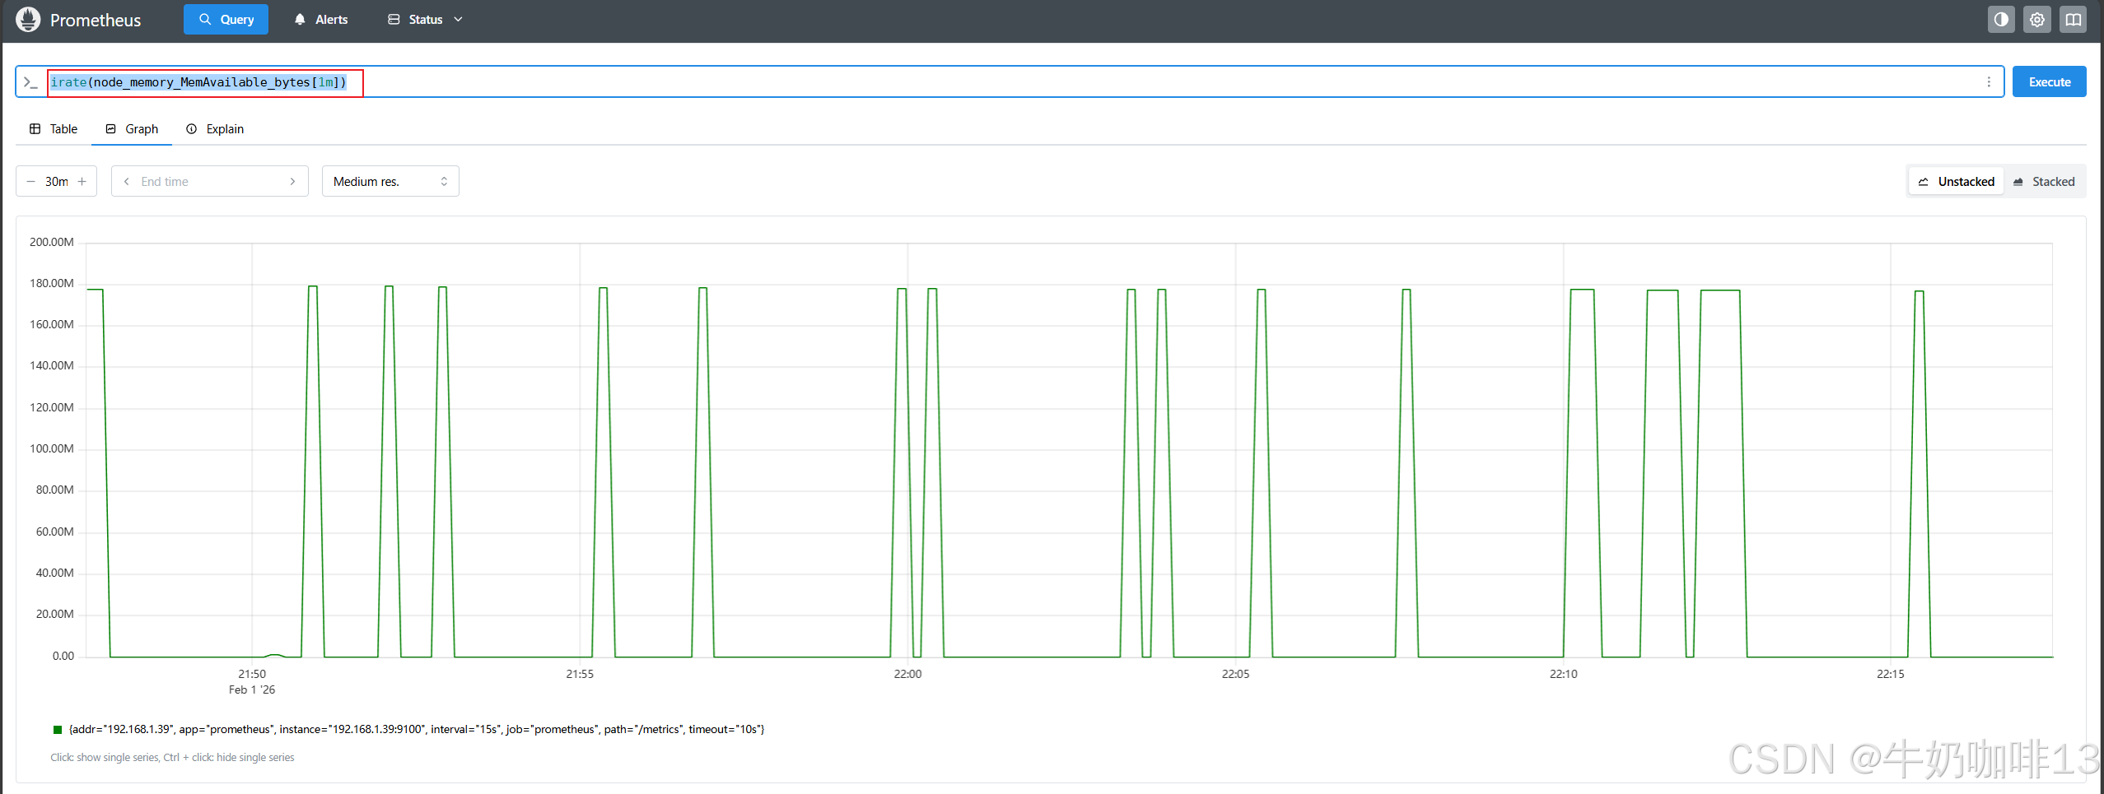
Task: Switch to the Graph tab
Action: (x=132, y=129)
